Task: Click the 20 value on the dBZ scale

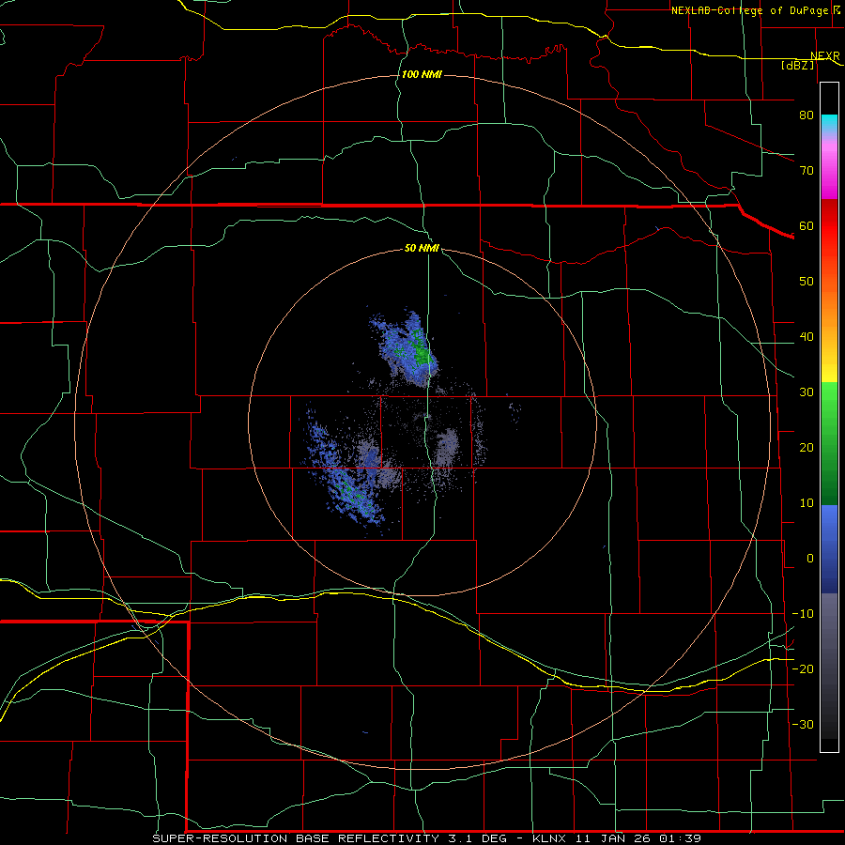Action: click(807, 447)
